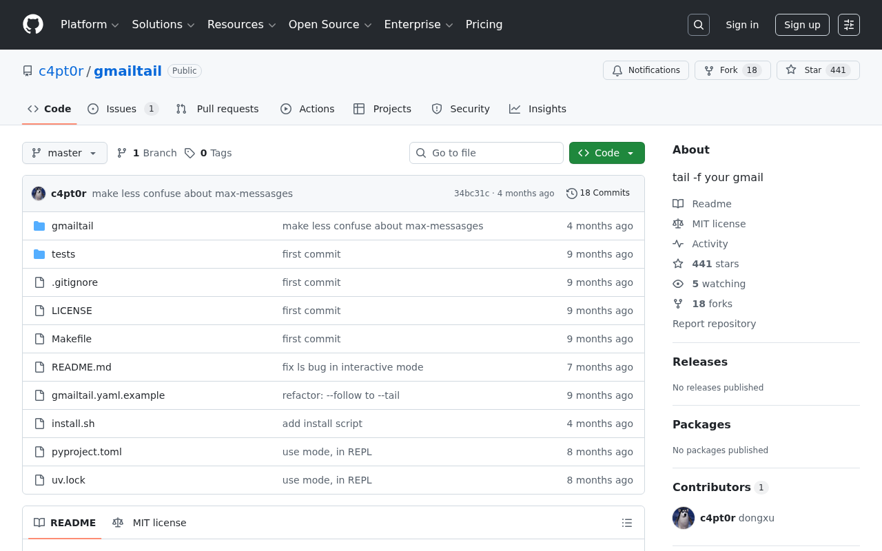
Task: Open the green Code download dropdown
Action: click(606, 153)
